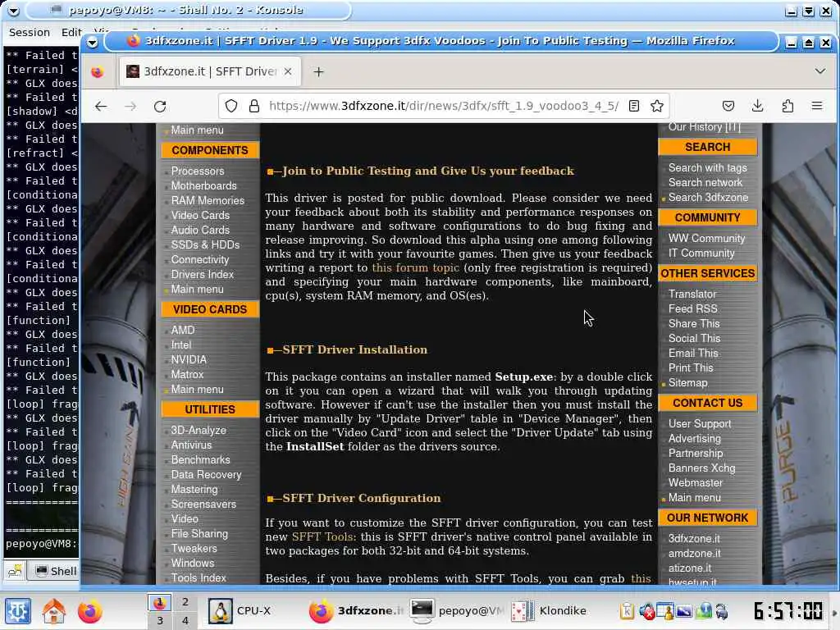View site security padlock info
This screenshot has width=840, height=630.
pos(254,106)
